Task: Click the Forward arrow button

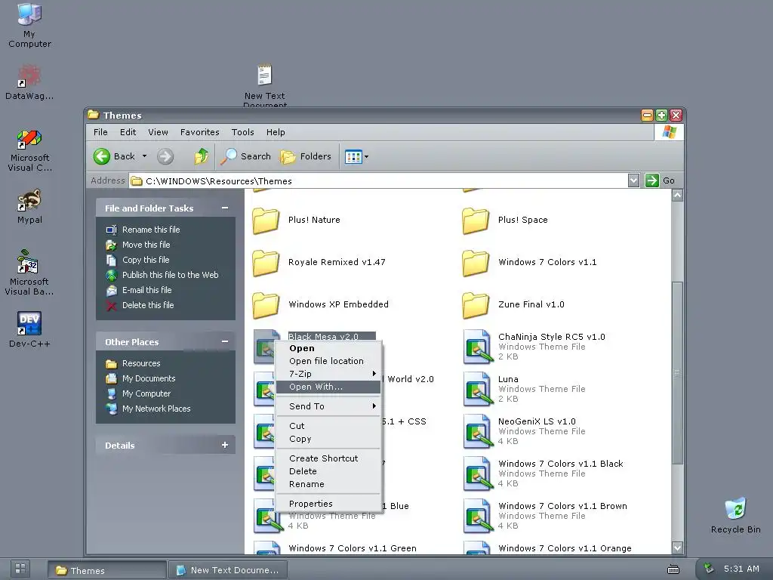Action: 165,157
